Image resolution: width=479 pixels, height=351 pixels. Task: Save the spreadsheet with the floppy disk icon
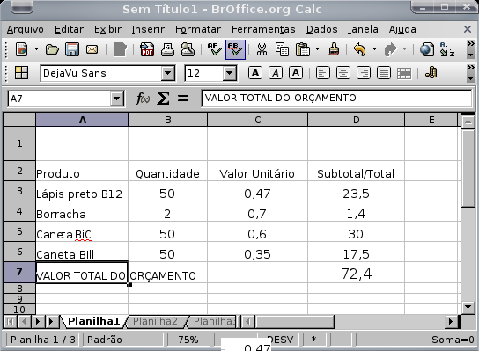tap(72, 49)
